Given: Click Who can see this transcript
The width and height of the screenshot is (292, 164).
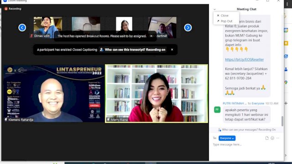Looking at the screenshot, I should coord(133,50).
